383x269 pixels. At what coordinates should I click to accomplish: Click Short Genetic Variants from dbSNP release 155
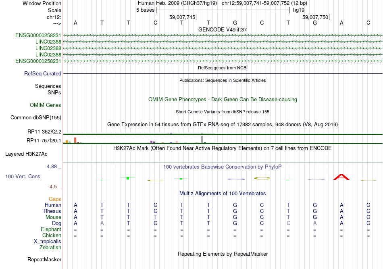[223, 112]
